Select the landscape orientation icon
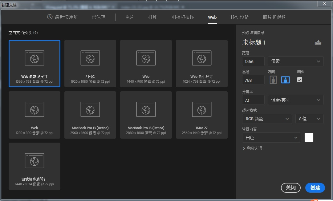This screenshot has height=201, width=333. [x=285, y=80]
